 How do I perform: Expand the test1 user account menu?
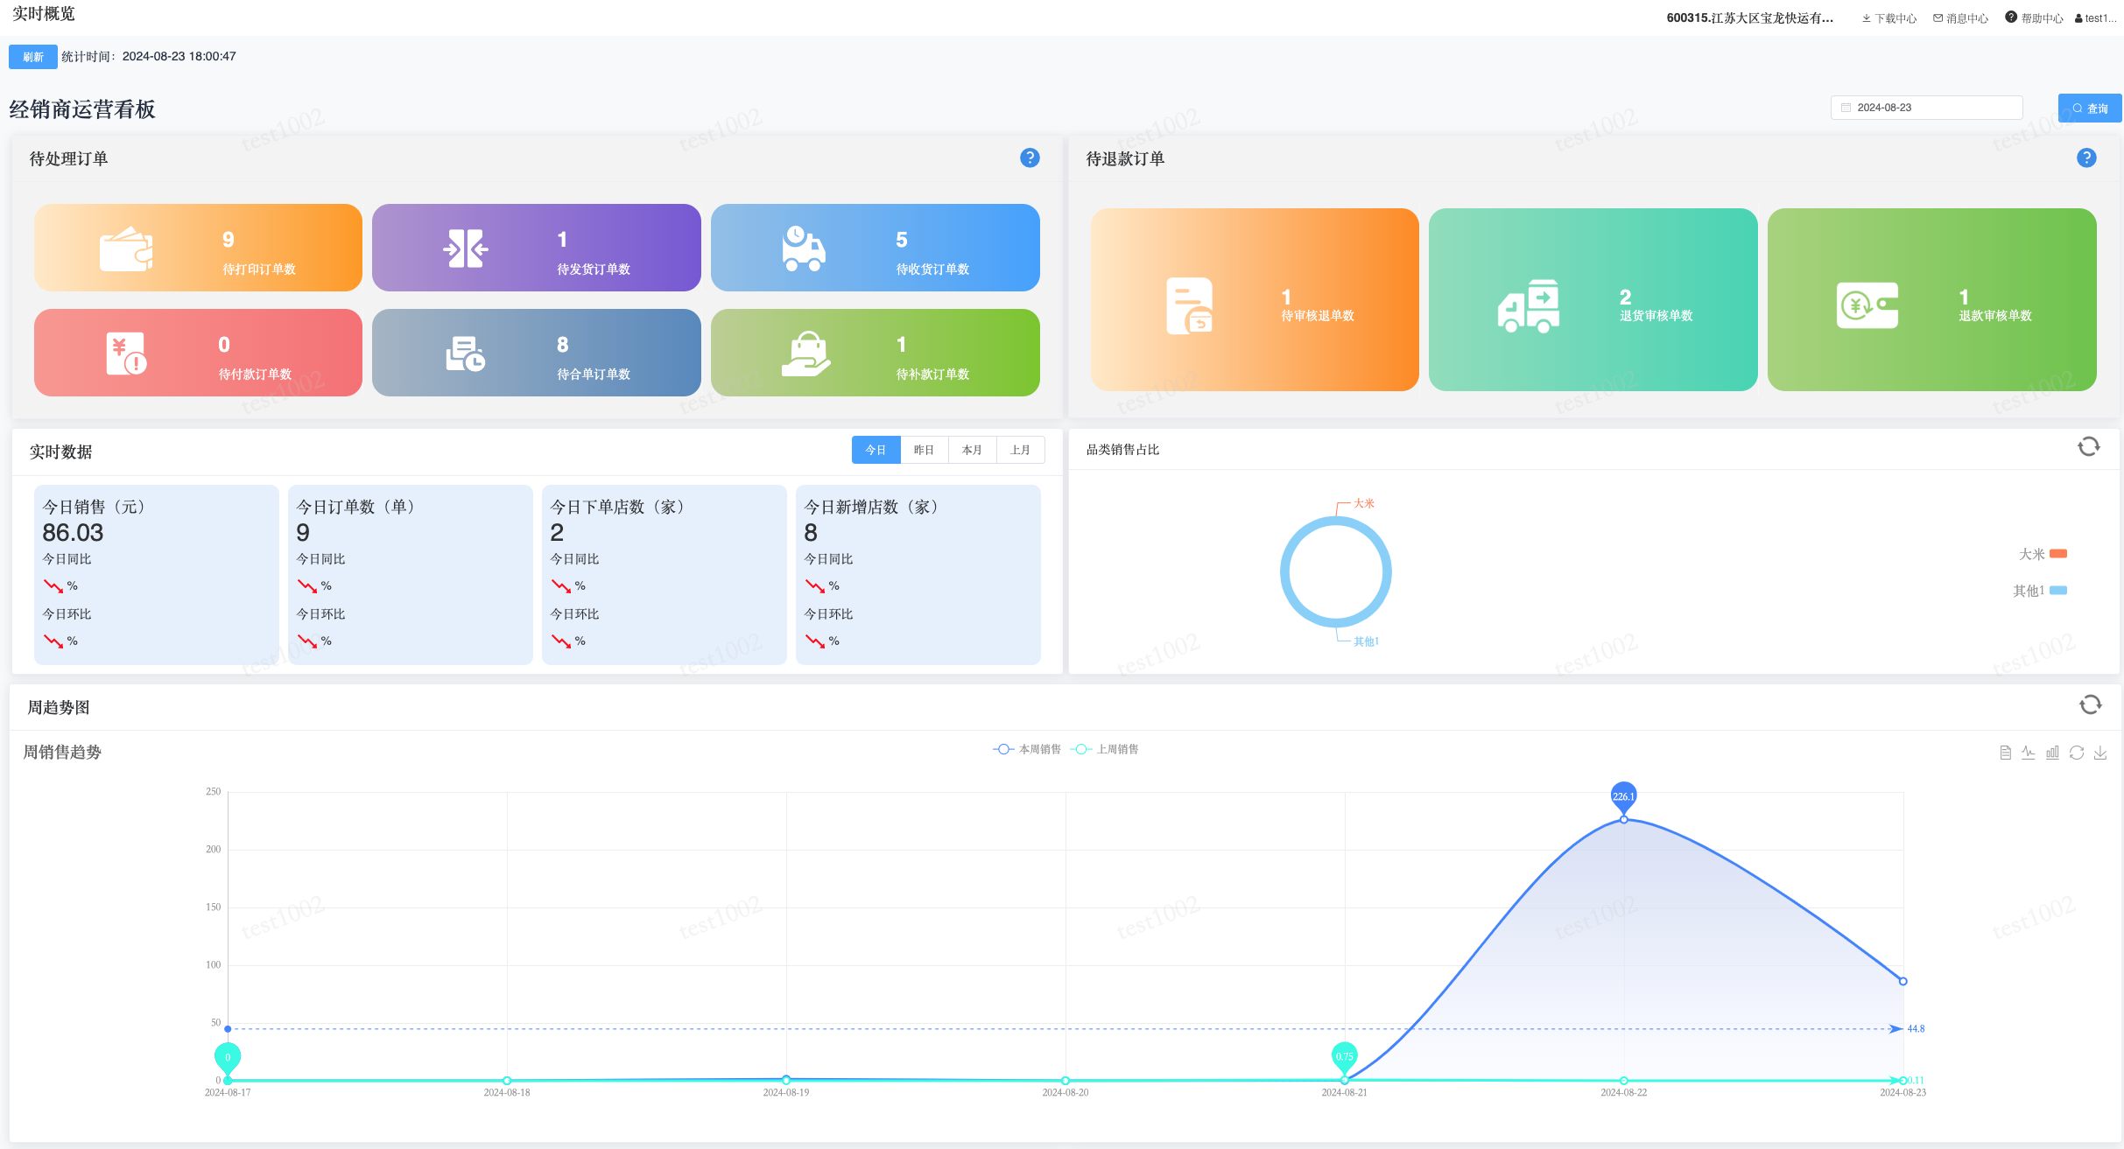(x=2096, y=18)
